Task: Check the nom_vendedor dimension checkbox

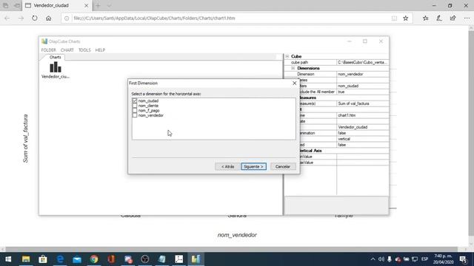Action: pos(135,115)
